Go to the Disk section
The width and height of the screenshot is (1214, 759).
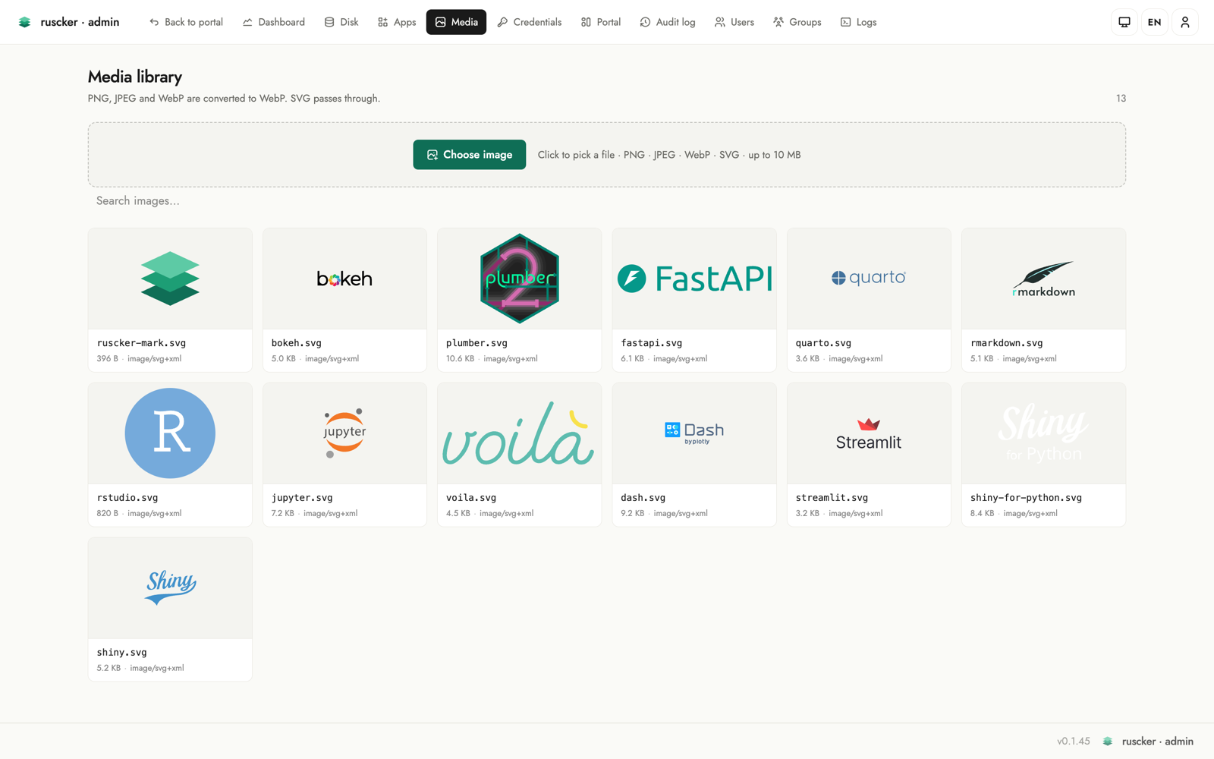coord(341,22)
